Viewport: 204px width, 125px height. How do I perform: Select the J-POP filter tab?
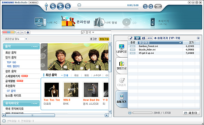[x=97, y=75]
